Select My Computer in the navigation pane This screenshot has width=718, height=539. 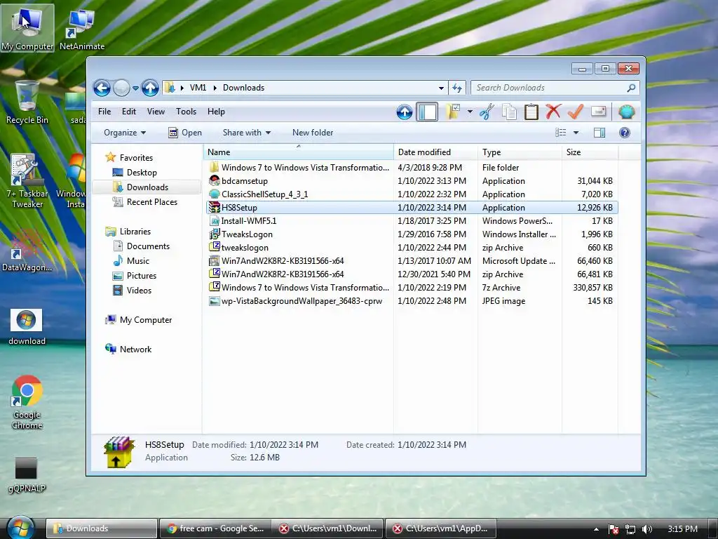pyautogui.click(x=146, y=320)
